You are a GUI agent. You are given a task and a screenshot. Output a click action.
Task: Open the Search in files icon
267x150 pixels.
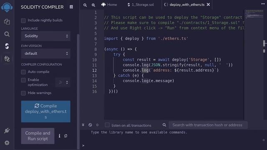pyautogui.click(x=7, y=34)
